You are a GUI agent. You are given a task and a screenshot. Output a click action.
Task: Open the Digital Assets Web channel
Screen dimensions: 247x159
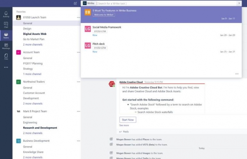(35, 34)
